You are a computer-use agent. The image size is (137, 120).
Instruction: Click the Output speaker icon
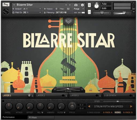coord(13,9)
